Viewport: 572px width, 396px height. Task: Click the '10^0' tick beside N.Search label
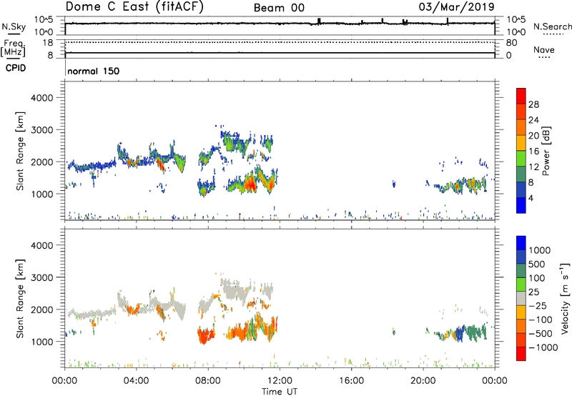tap(516, 32)
